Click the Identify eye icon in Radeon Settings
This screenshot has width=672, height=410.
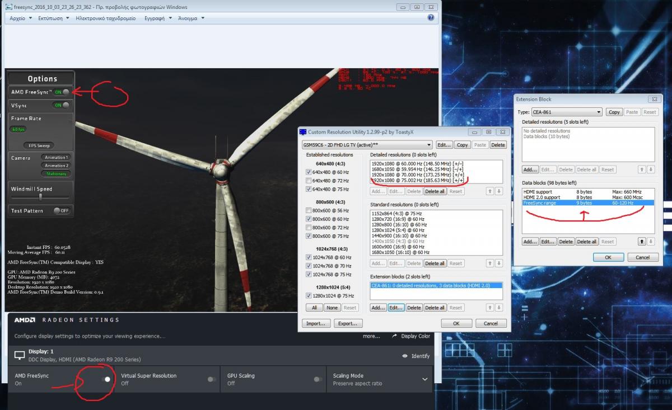(x=405, y=356)
